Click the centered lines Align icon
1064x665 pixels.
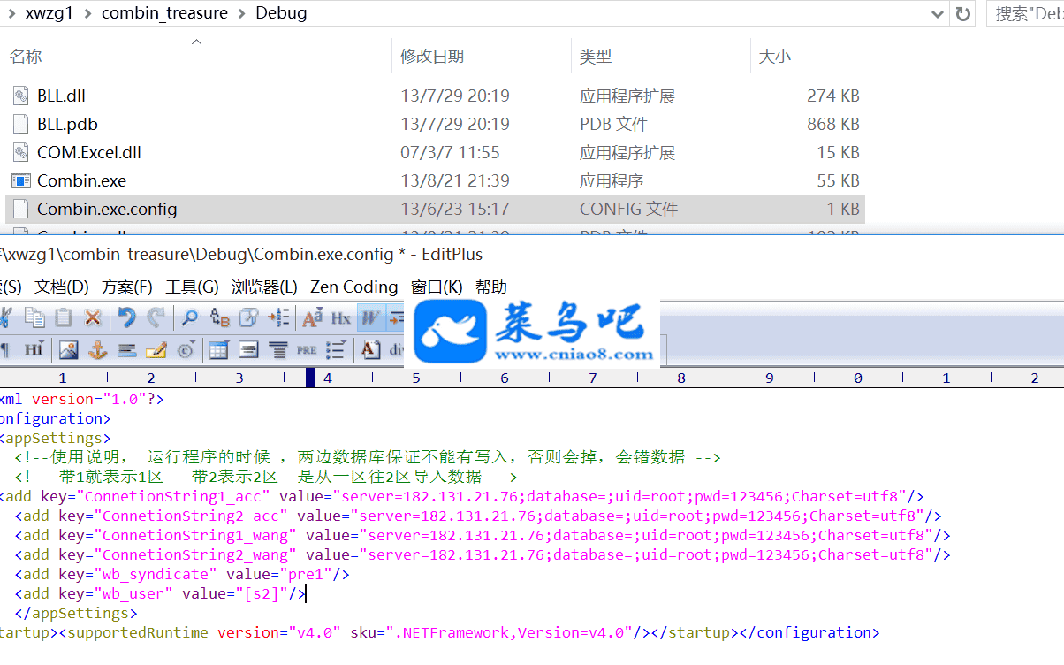[x=277, y=350]
